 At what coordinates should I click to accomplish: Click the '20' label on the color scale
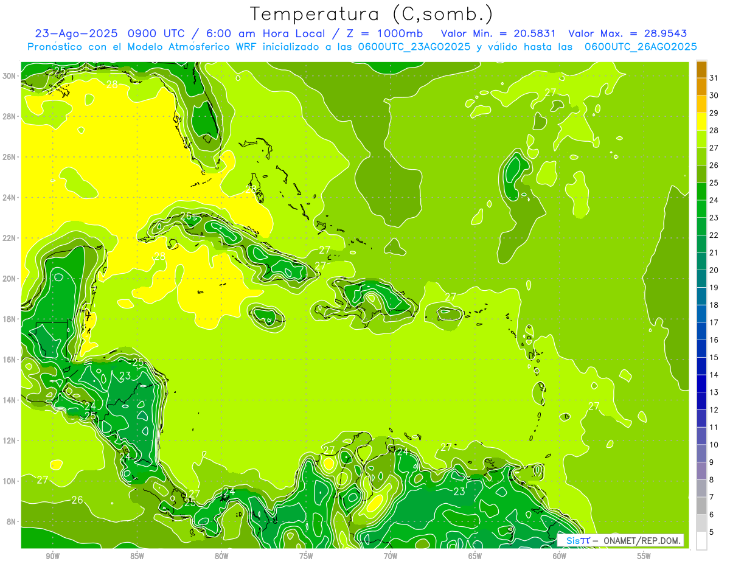[714, 270]
